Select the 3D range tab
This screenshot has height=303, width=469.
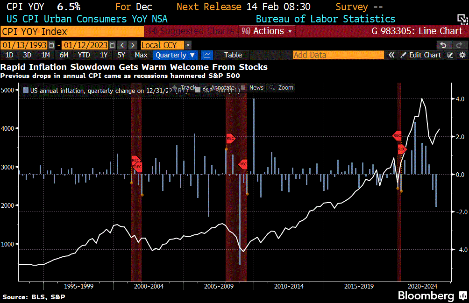(27, 55)
